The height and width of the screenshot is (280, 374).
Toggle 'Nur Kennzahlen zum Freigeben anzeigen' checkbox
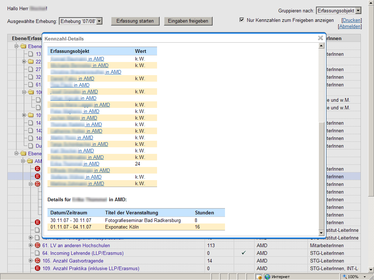click(242, 20)
